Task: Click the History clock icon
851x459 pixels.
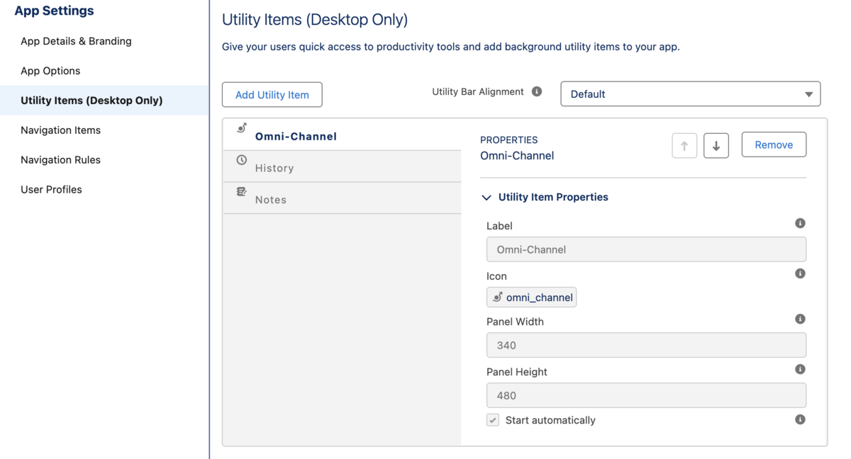Action: pos(241,160)
